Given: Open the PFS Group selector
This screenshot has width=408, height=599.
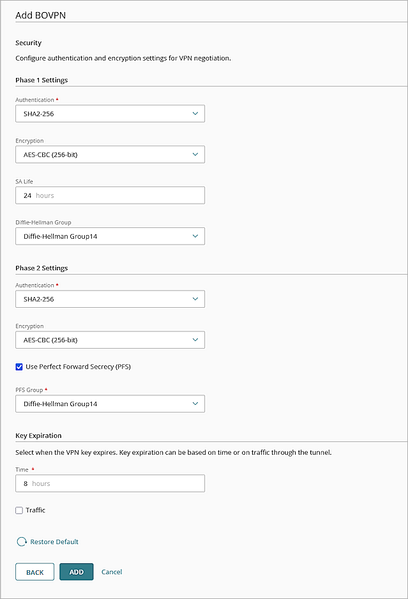Looking at the screenshot, I should [x=110, y=404].
